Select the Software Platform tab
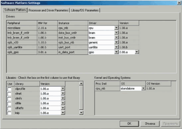Screen dimensions: 182x129 [15, 10]
